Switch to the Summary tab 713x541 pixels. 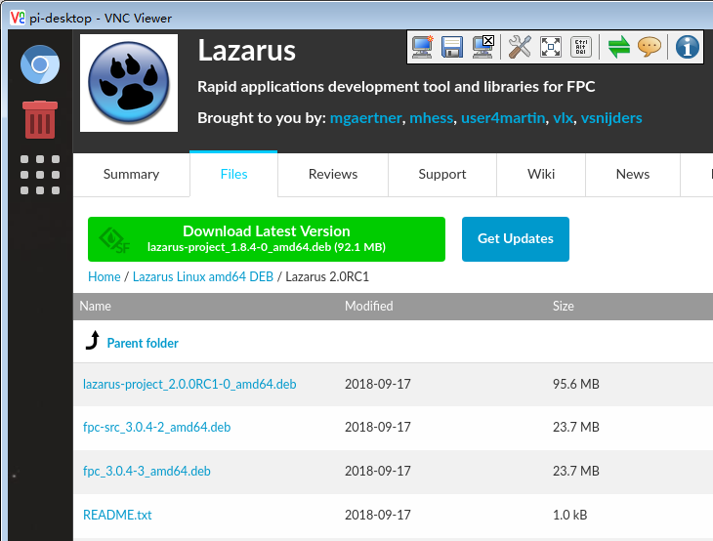(x=132, y=174)
